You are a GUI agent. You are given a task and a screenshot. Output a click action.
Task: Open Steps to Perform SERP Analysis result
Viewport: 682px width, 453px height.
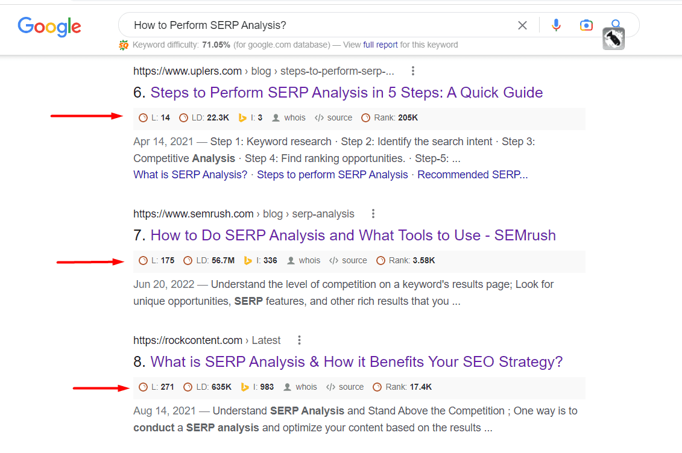coord(346,93)
